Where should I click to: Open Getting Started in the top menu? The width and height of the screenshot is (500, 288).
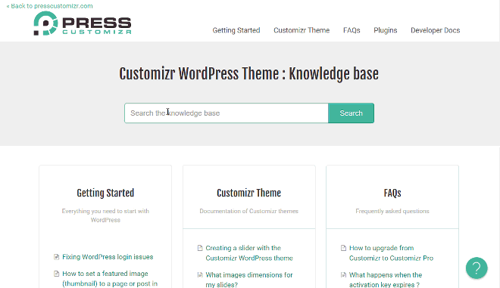[x=236, y=30]
